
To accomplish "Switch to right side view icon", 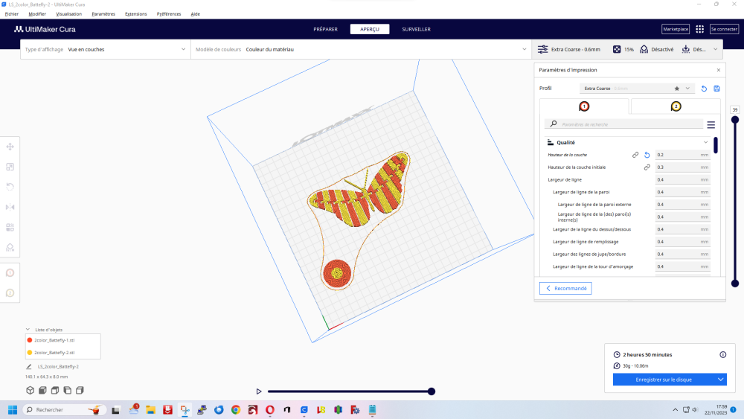I will 80,390.
